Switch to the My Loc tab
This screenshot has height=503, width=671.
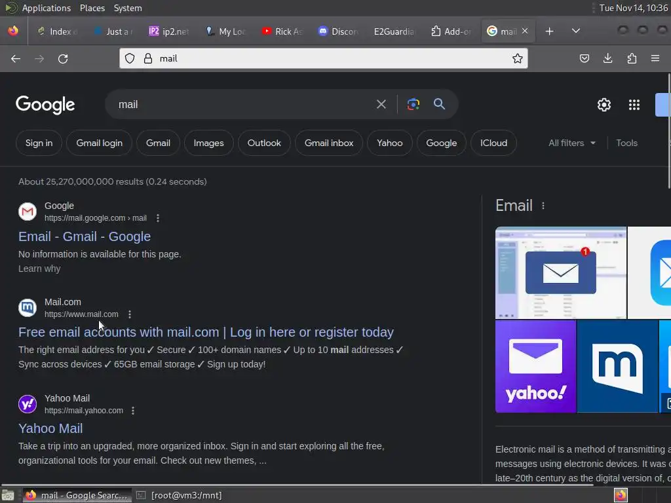coord(225,31)
